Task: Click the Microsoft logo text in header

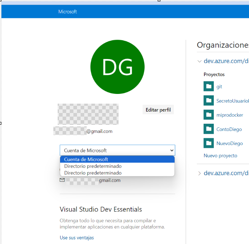Action: [x=68, y=12]
